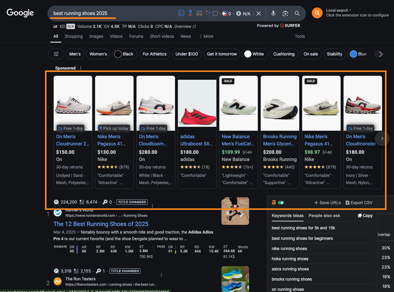Click the colored lines plus icon
Screen dimensions: 394x292
(208, 13)
